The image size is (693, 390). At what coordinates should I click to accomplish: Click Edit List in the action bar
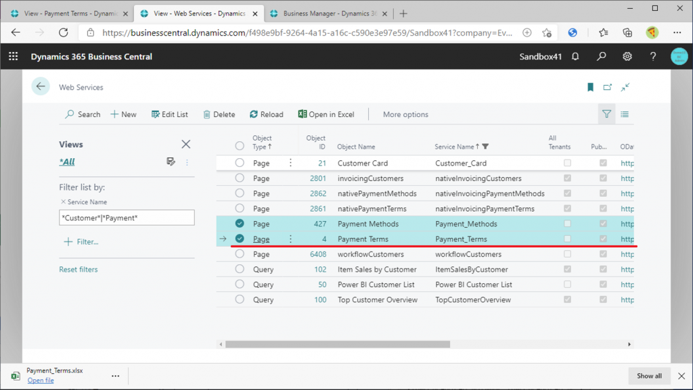coord(170,114)
